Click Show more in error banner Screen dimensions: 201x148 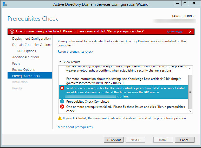[175, 32]
